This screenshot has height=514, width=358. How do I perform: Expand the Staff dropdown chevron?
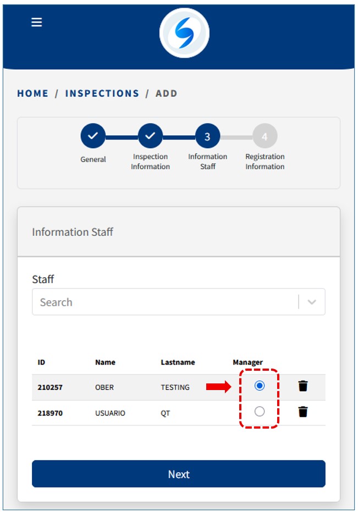coord(312,302)
